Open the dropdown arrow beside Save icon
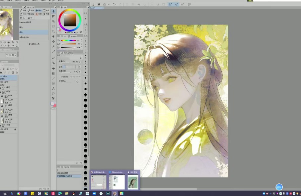 (x=109, y=4)
